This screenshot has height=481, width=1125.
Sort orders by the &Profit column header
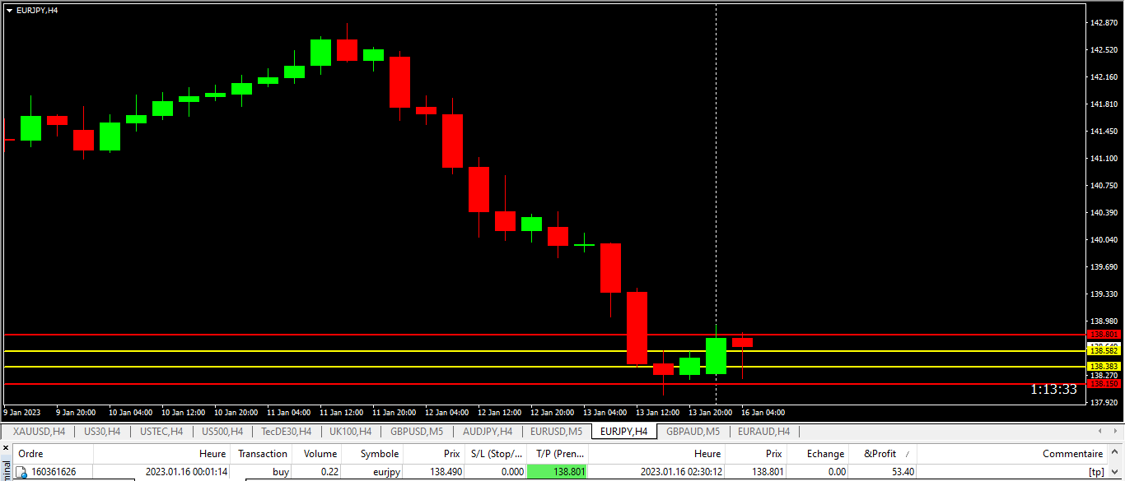tap(880, 454)
